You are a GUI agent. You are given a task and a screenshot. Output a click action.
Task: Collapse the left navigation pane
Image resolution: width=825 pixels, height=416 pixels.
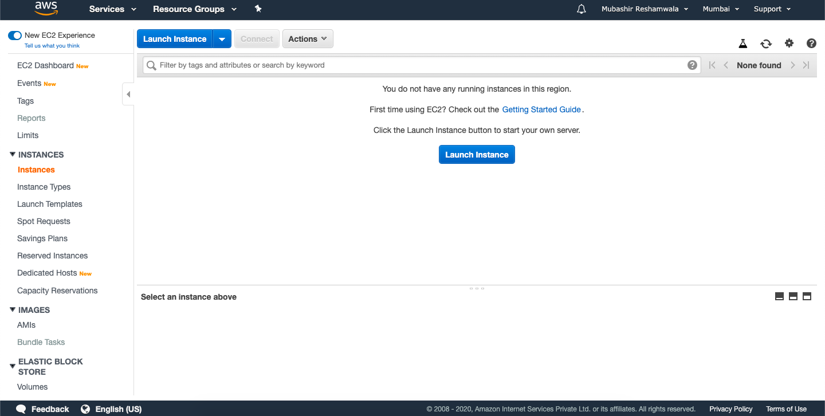click(128, 94)
